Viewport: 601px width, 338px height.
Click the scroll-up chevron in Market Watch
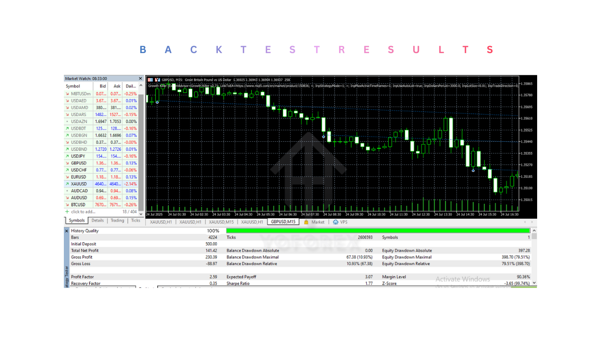pos(141,85)
